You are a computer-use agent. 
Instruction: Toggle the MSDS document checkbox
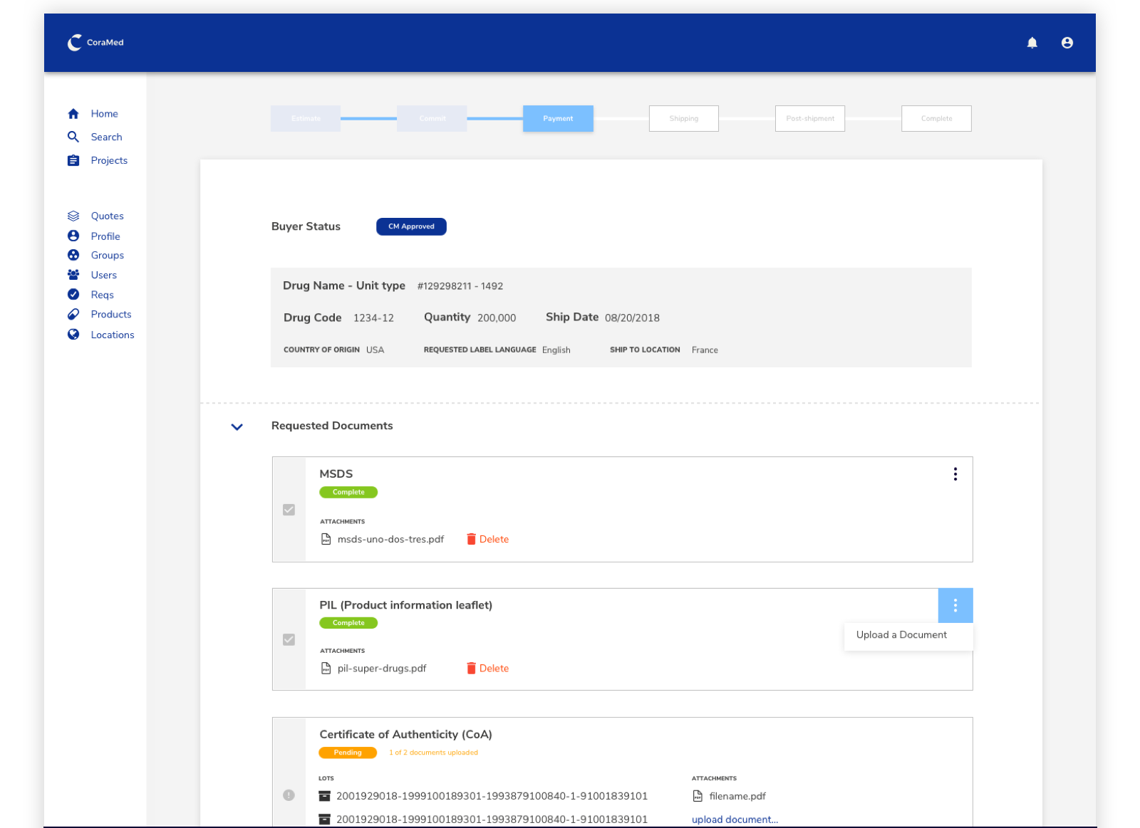(x=289, y=510)
